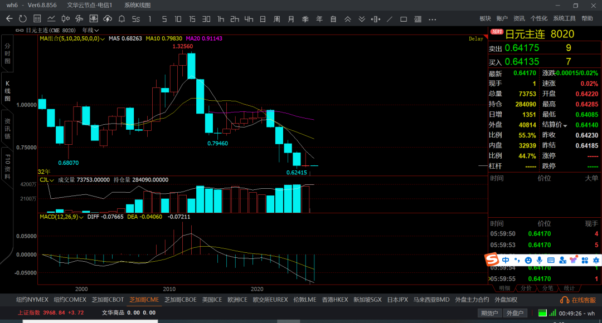Image resolution: width=602 pixels, height=323 pixels.
Task: Open 在线客服 online support link
Action: click(580, 300)
